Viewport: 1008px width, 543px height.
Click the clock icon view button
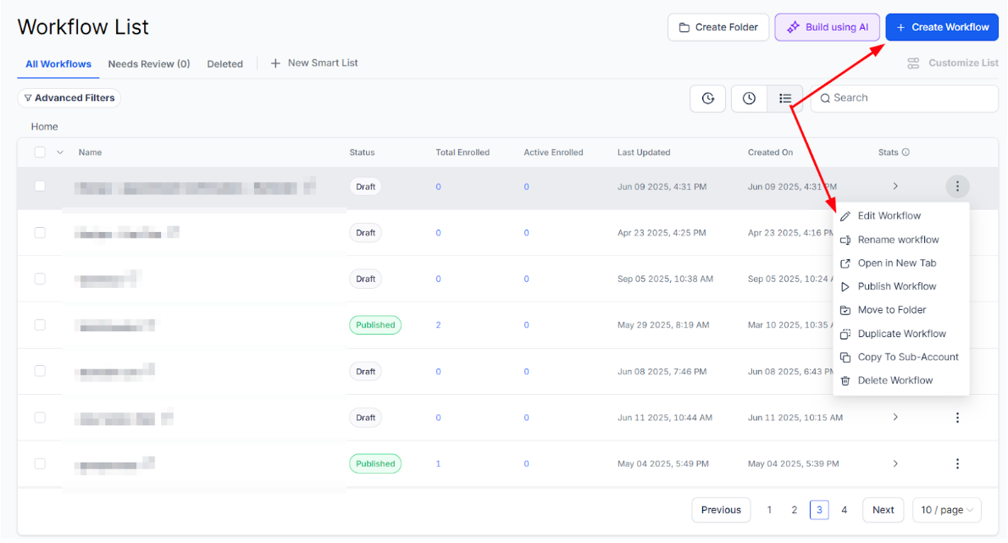point(749,98)
